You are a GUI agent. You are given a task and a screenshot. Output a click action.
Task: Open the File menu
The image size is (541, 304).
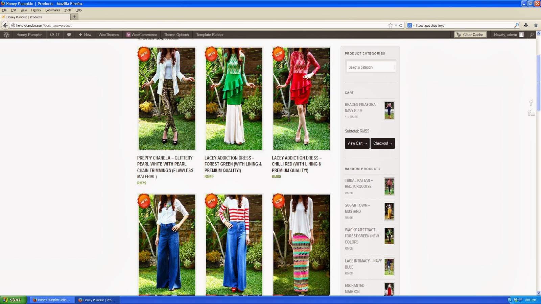coord(4,10)
